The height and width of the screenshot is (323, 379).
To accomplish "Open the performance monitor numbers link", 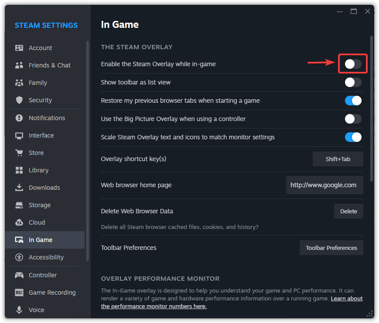I will pyautogui.click(x=154, y=306).
